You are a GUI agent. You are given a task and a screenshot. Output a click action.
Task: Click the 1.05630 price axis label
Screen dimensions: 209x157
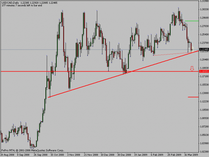[204, 135]
